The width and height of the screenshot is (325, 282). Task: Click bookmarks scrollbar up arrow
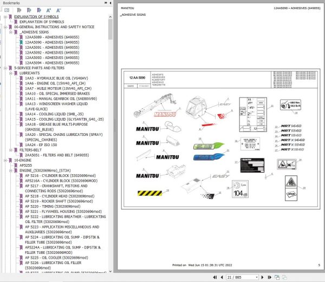(x=110, y=17)
